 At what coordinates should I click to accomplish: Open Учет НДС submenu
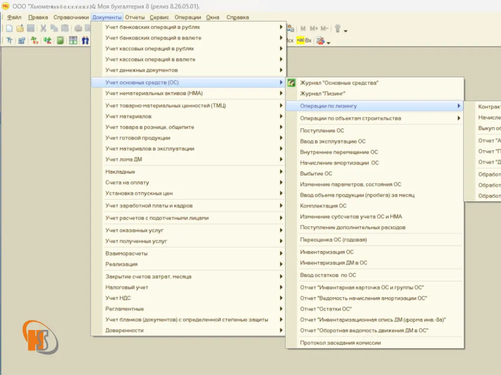188,298
